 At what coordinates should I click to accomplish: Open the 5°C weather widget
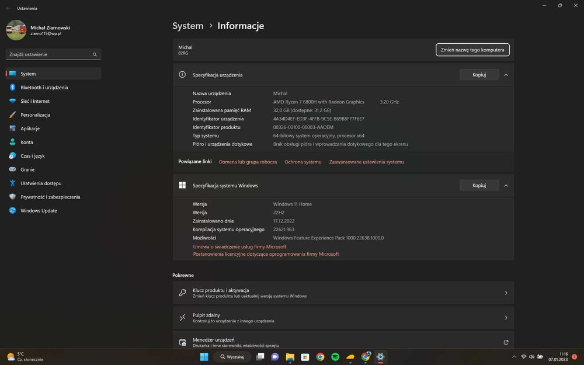click(x=25, y=357)
